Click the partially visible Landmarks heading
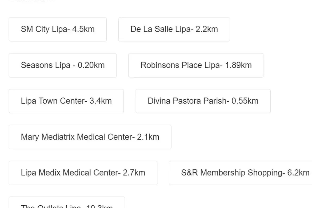 click(x=33, y=1)
